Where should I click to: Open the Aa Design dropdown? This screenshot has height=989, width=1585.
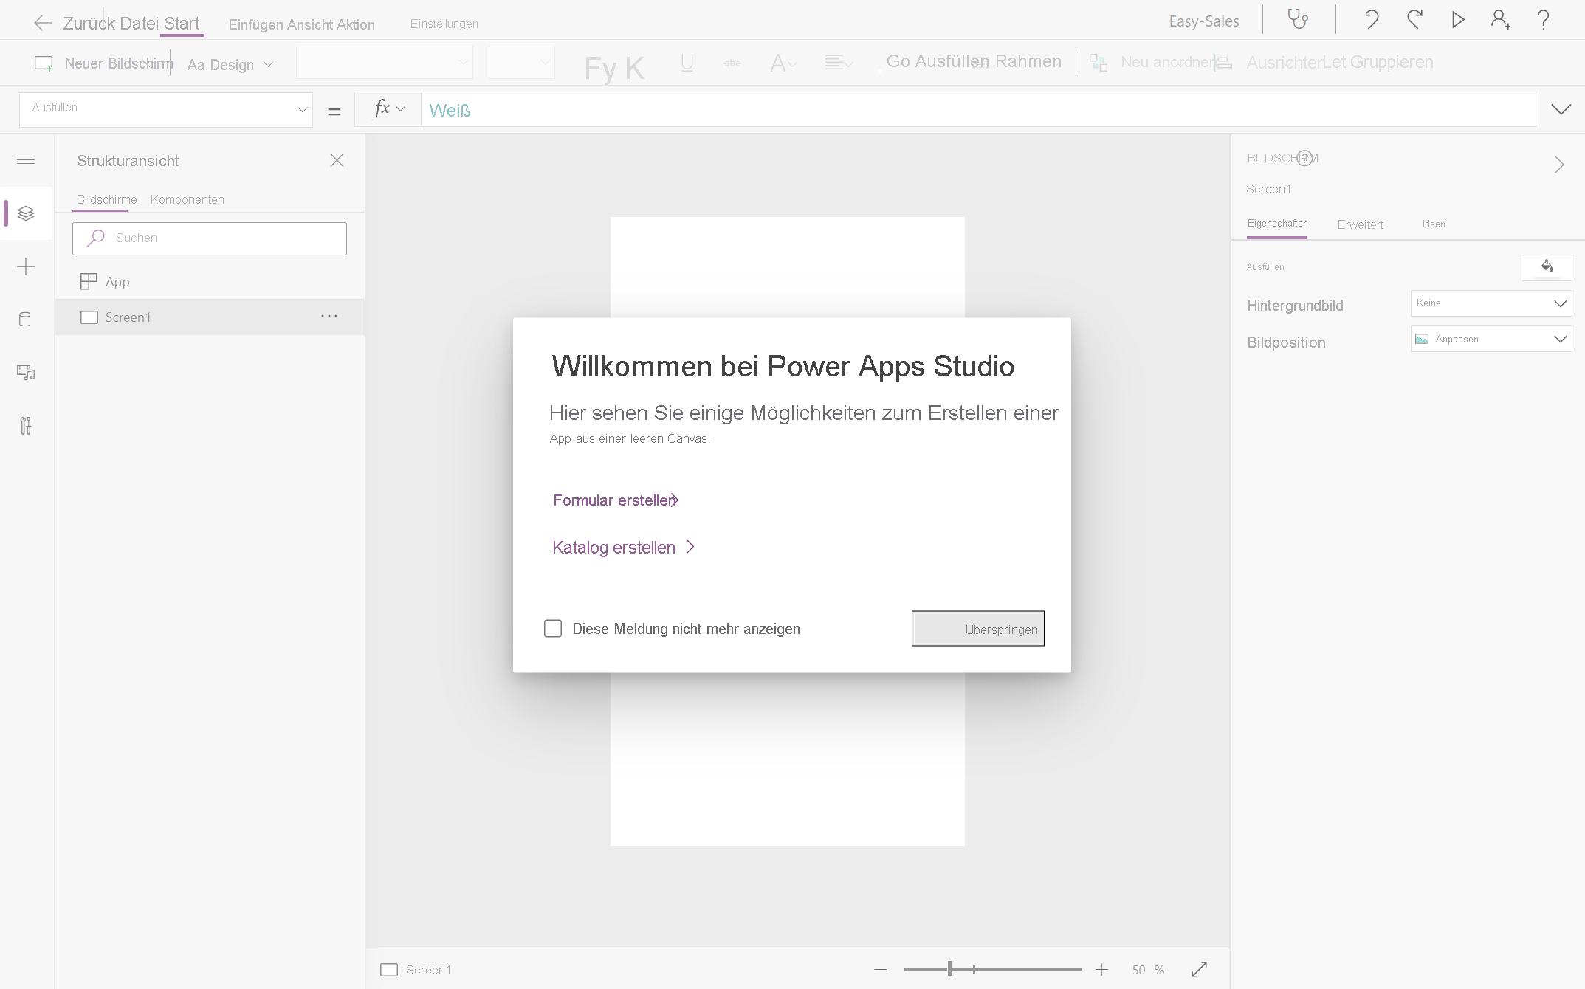pos(230,65)
